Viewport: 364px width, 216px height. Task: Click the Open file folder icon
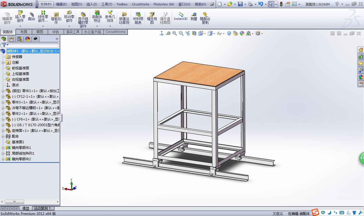[230, 4]
